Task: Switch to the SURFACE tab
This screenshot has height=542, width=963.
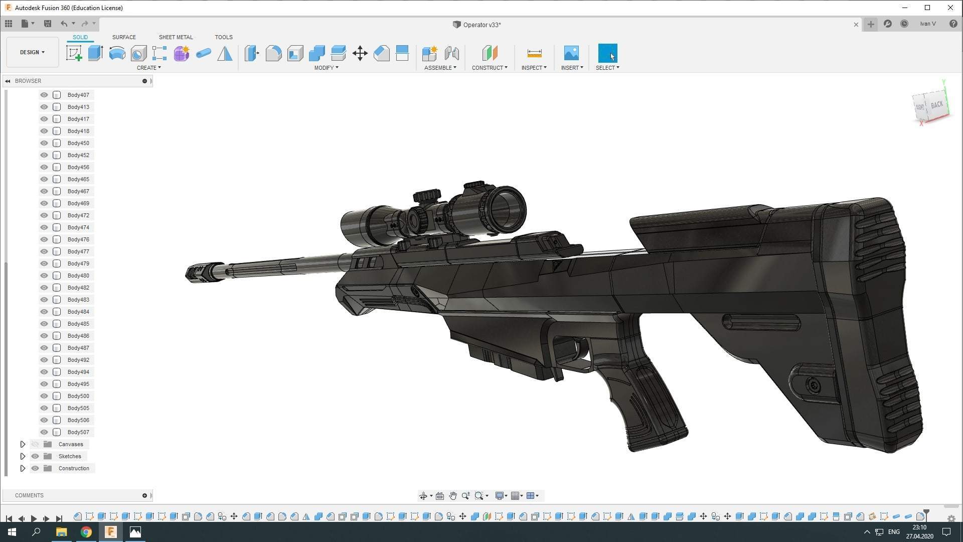Action: [124, 37]
